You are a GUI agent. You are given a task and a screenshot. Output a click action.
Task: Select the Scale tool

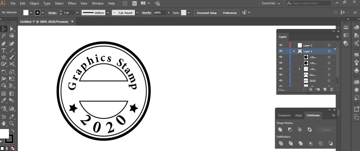click(x=12, y=72)
